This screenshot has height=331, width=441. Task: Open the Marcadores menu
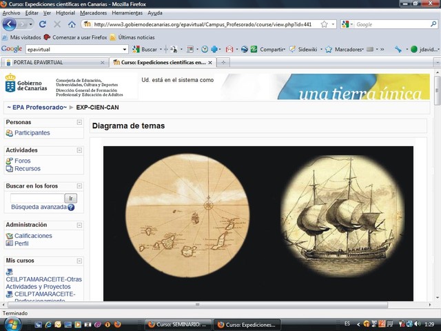[94, 13]
